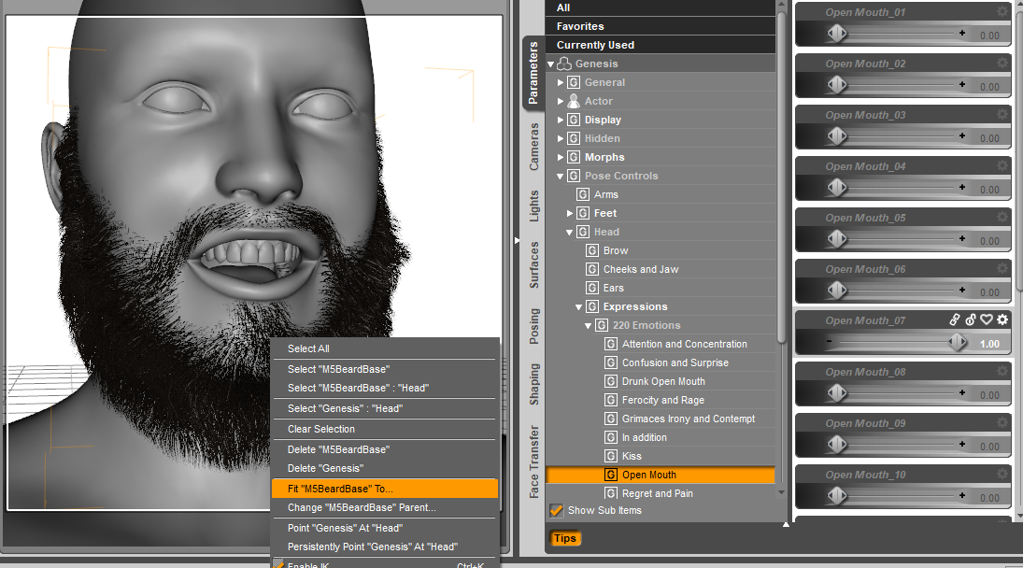Click the G icon beside Arms
This screenshot has height=568, width=1023.
point(583,194)
